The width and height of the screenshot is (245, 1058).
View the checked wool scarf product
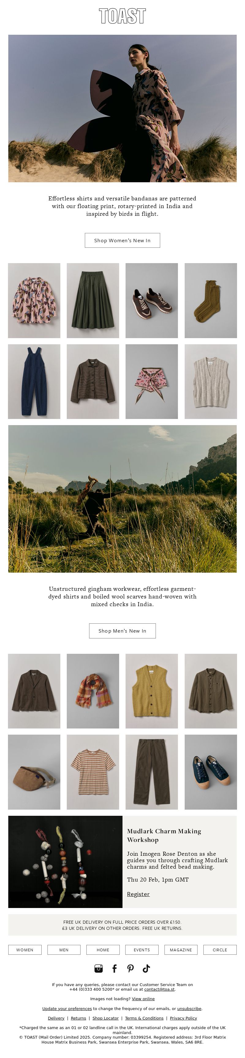tap(93, 691)
